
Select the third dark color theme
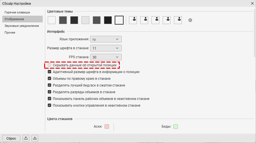coord(74,20)
